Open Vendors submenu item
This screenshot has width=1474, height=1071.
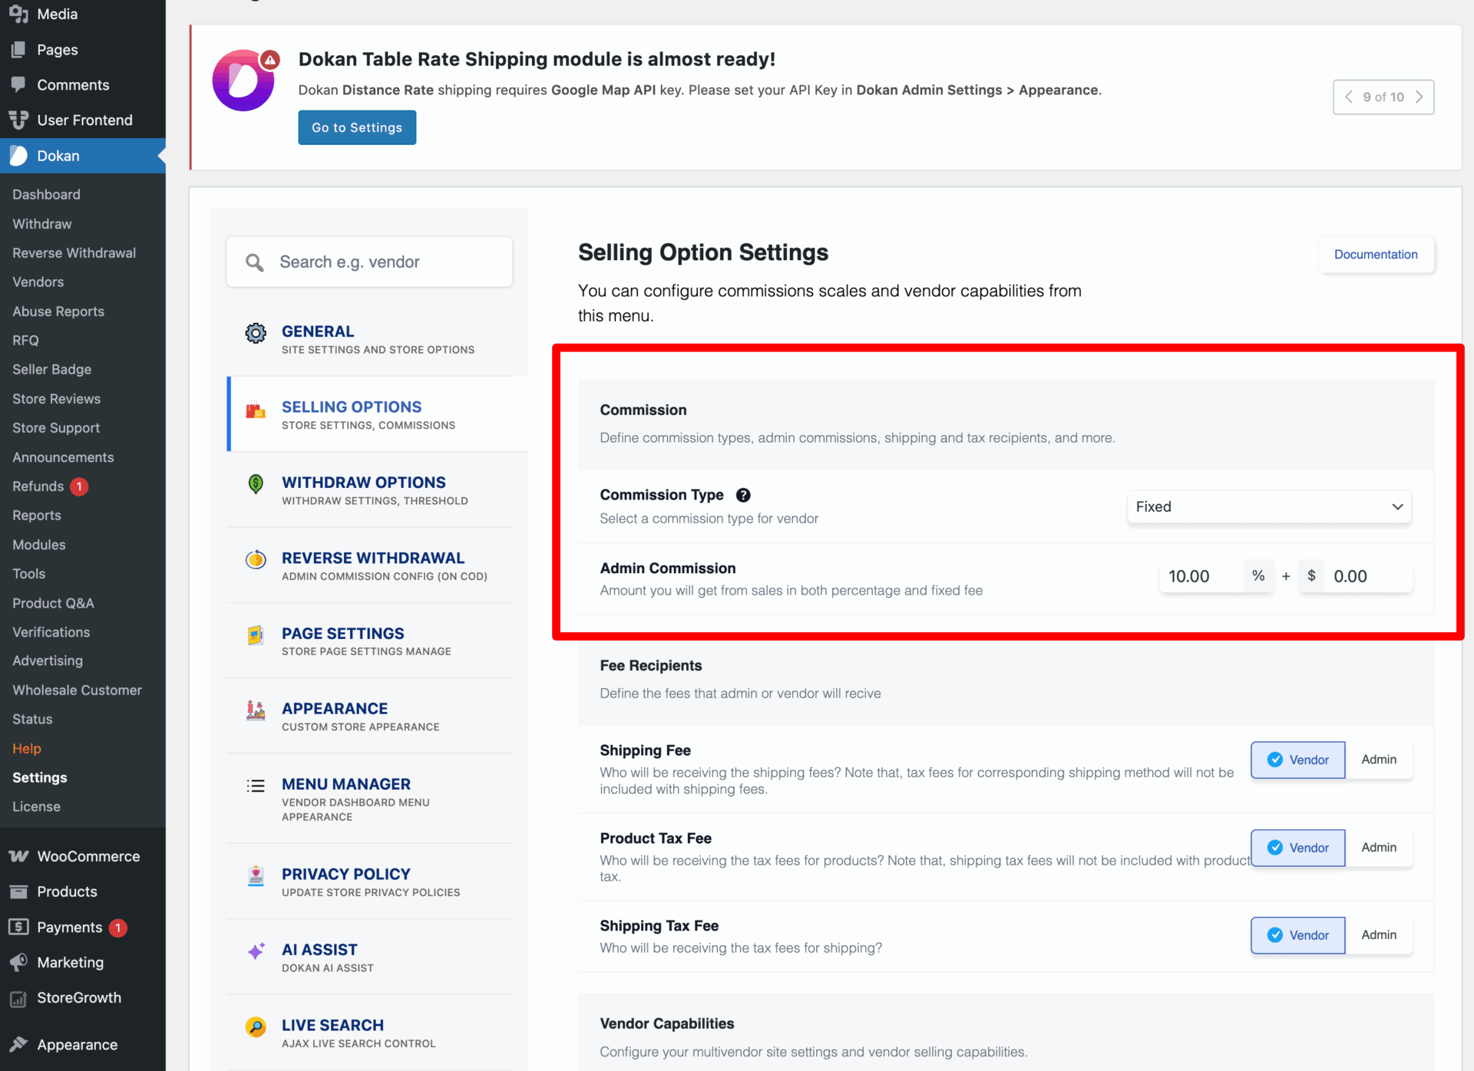tap(38, 282)
